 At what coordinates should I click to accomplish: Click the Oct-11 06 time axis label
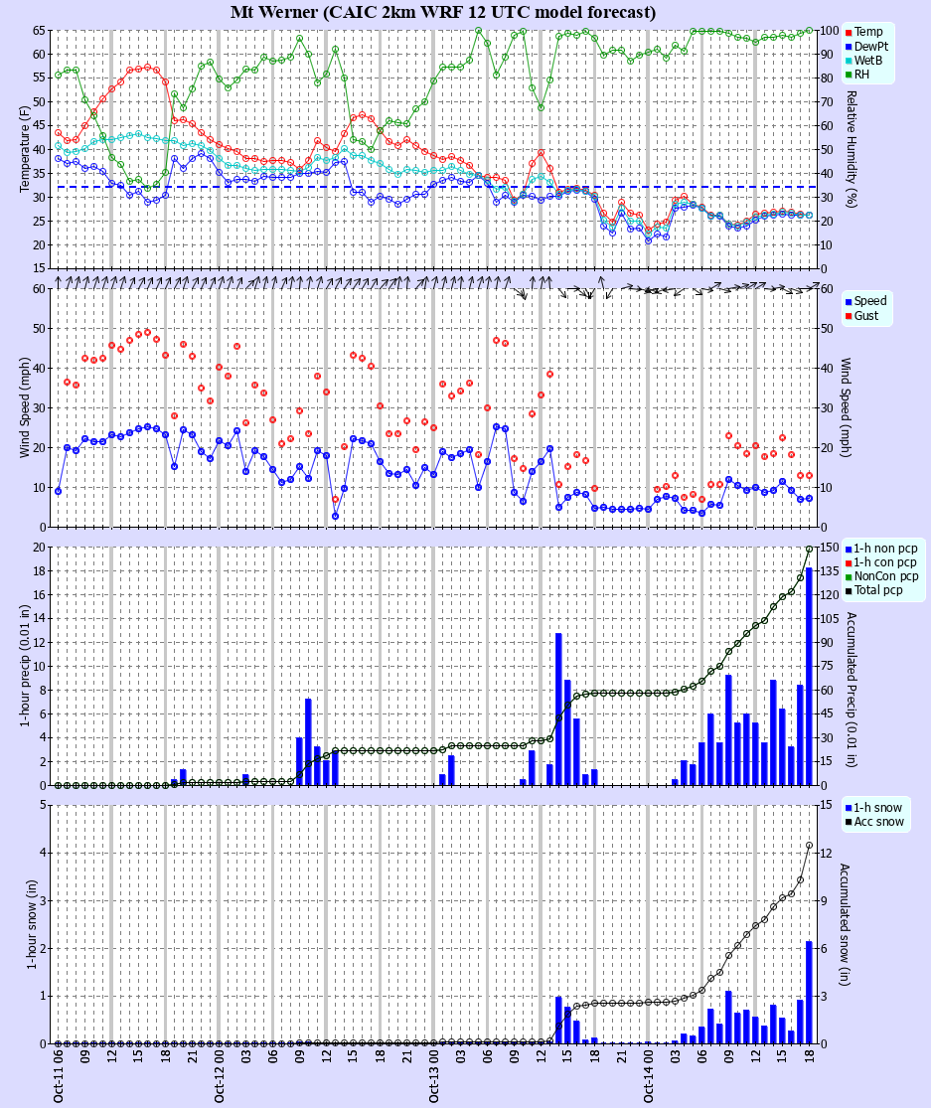59,1075
